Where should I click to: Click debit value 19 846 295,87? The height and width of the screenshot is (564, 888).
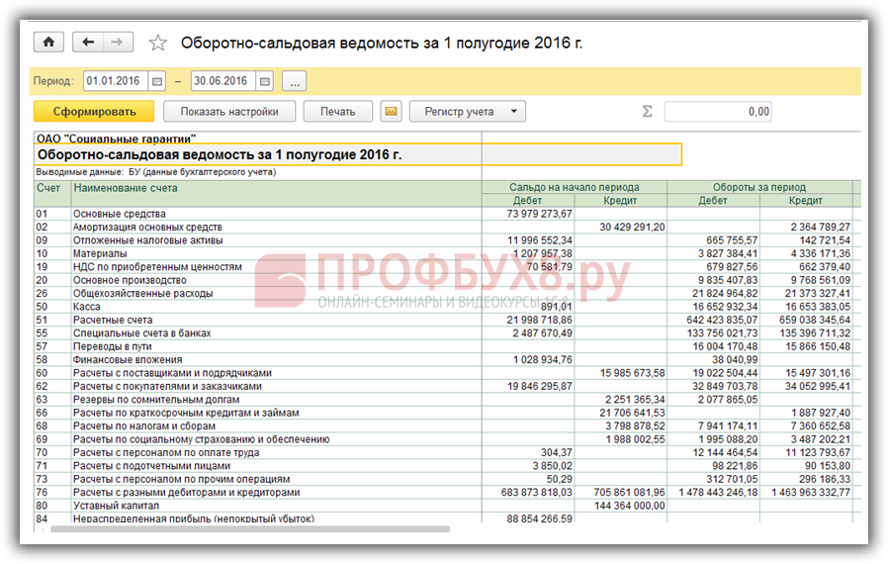coord(540,386)
